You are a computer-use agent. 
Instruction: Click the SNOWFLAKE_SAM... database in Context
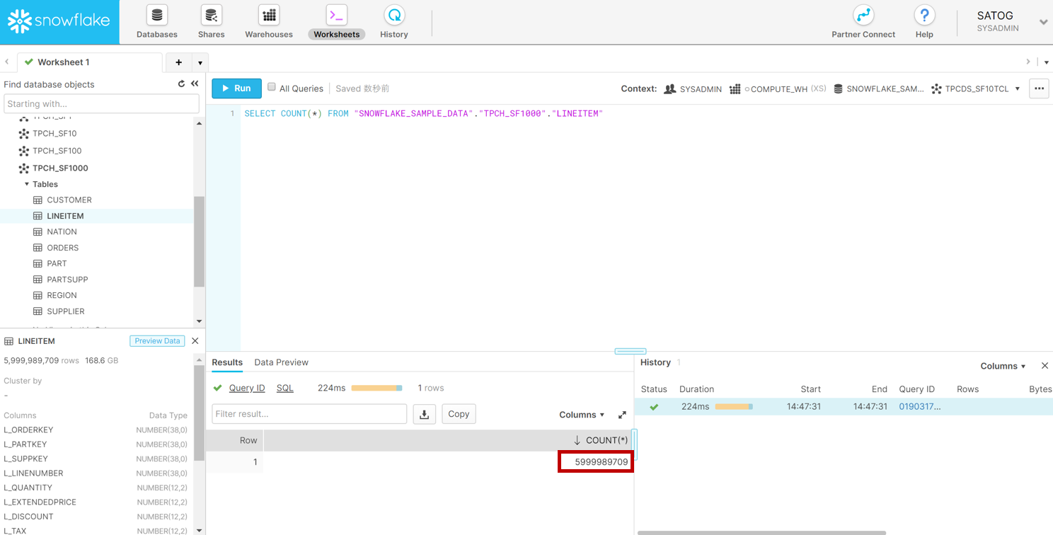(x=879, y=89)
